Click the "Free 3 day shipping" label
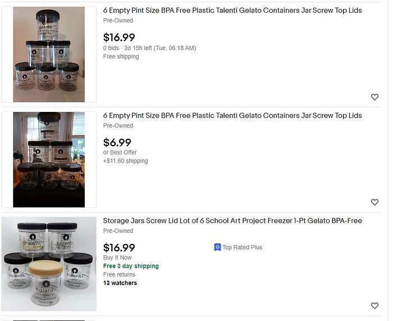Viewport: 393px width, 321px height. pyautogui.click(x=131, y=266)
